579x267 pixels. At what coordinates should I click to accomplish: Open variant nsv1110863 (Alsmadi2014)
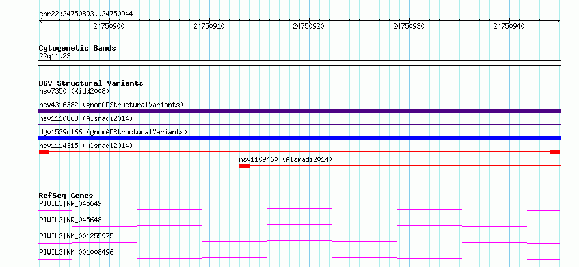86,118
